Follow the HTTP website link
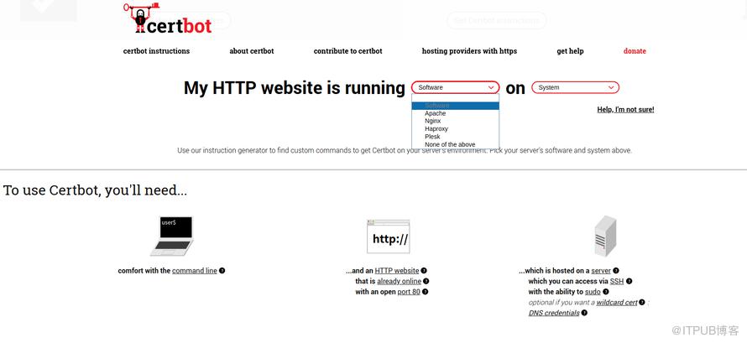Screen dimensions: 747x343 (x=397, y=271)
